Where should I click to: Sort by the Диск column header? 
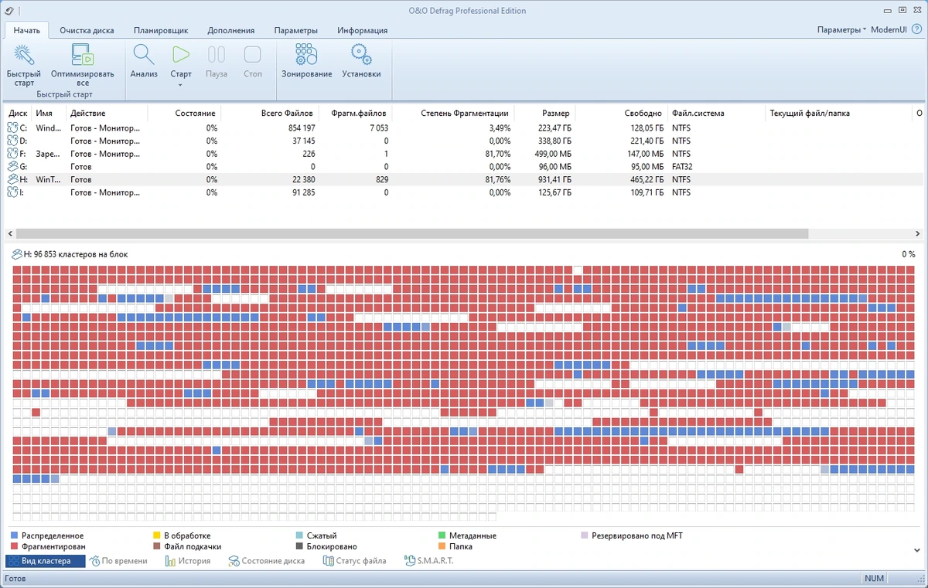(18, 113)
